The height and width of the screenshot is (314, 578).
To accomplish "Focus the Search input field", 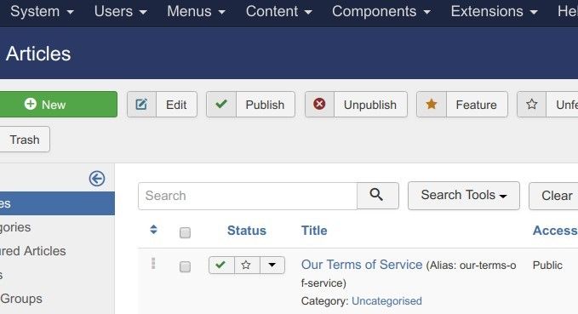I will point(248,196).
